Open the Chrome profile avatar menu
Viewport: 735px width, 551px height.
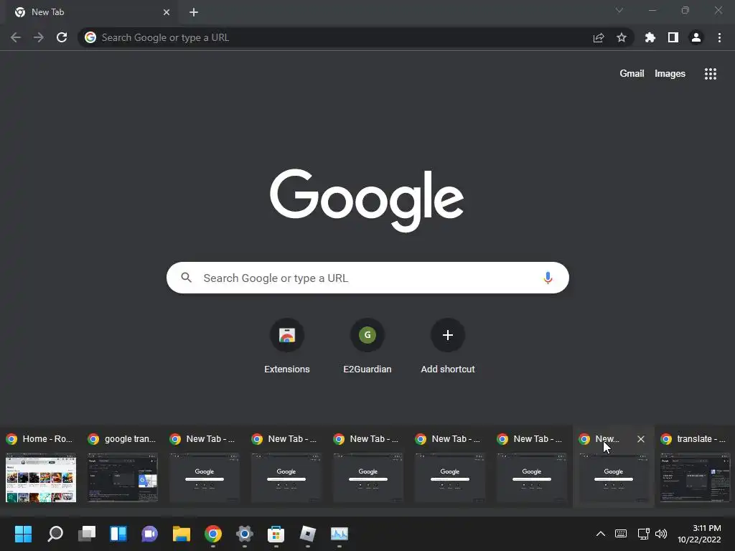pyautogui.click(x=696, y=37)
